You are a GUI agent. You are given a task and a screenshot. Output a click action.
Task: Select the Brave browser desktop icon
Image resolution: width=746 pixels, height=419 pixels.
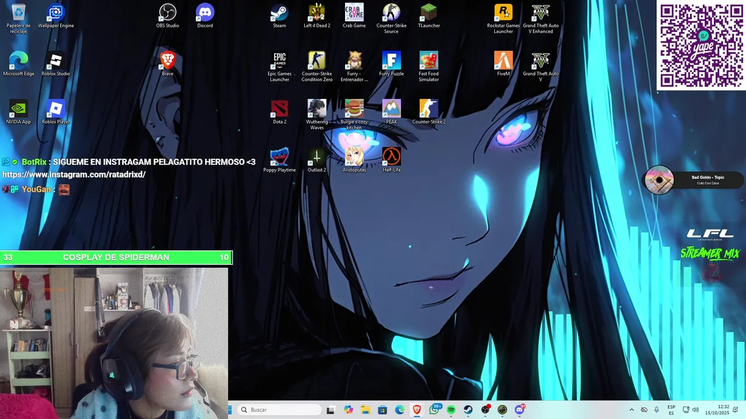pos(168,64)
